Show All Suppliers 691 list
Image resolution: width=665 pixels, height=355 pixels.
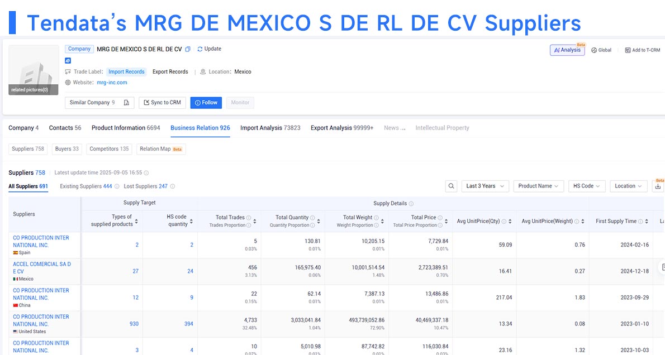[28, 186]
